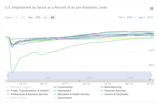
Task: Click the navigator right scroll arrow
Action: [x=152, y=81]
